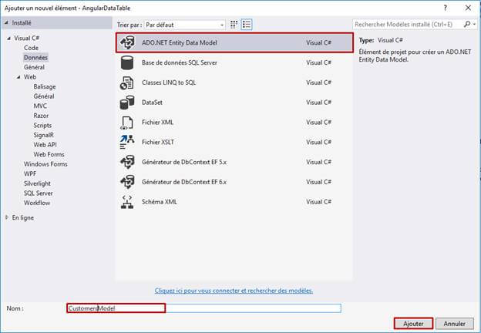
Task: Select the Scripts category
Action: pyautogui.click(x=42, y=126)
